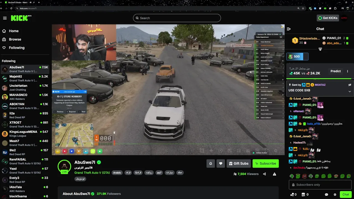Click the browser zoom magnifier icon
Image resolution: width=354 pixels, height=199 pixels.
tap(298, 8)
